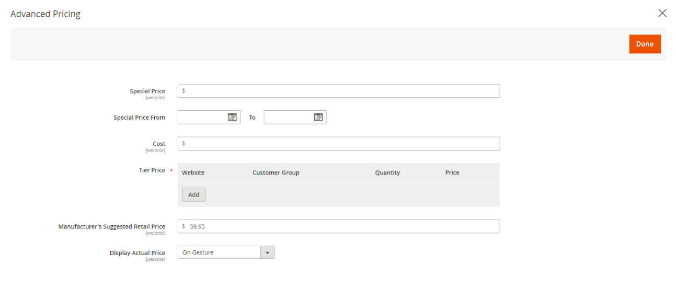Click the Price column header in tier table

click(452, 172)
